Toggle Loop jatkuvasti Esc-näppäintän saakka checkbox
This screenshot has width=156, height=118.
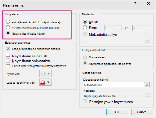click(x=8, y=49)
